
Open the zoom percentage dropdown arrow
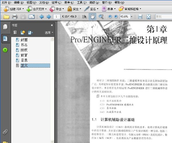pos(132,17)
